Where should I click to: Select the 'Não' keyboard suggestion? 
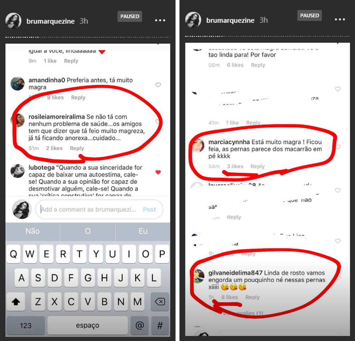(32, 231)
